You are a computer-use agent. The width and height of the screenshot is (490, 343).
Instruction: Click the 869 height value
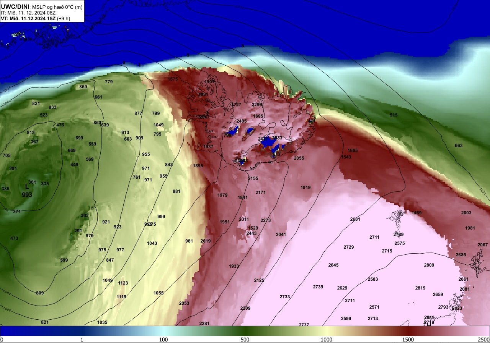83,87
